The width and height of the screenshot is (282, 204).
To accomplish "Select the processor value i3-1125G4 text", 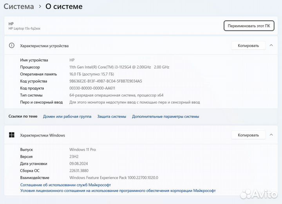I will pyautogui.click(x=119, y=67).
